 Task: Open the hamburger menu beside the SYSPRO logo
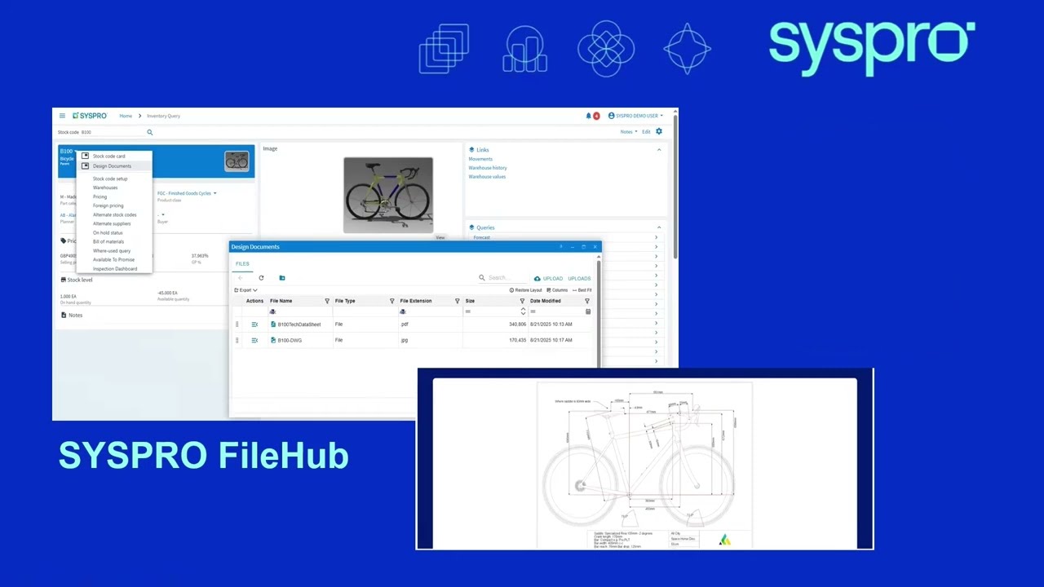pos(62,116)
